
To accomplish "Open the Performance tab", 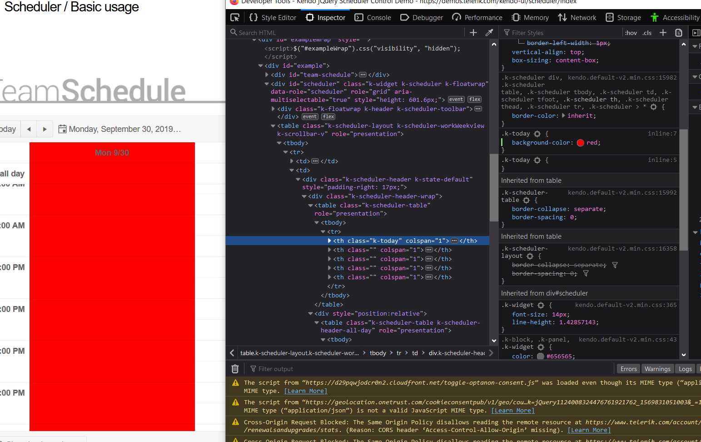I will pos(477,17).
